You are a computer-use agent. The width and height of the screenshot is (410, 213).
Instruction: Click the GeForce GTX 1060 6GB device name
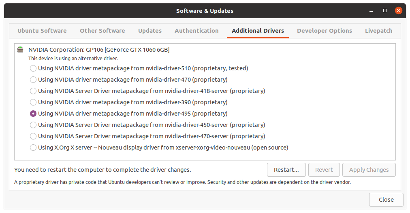(99, 50)
